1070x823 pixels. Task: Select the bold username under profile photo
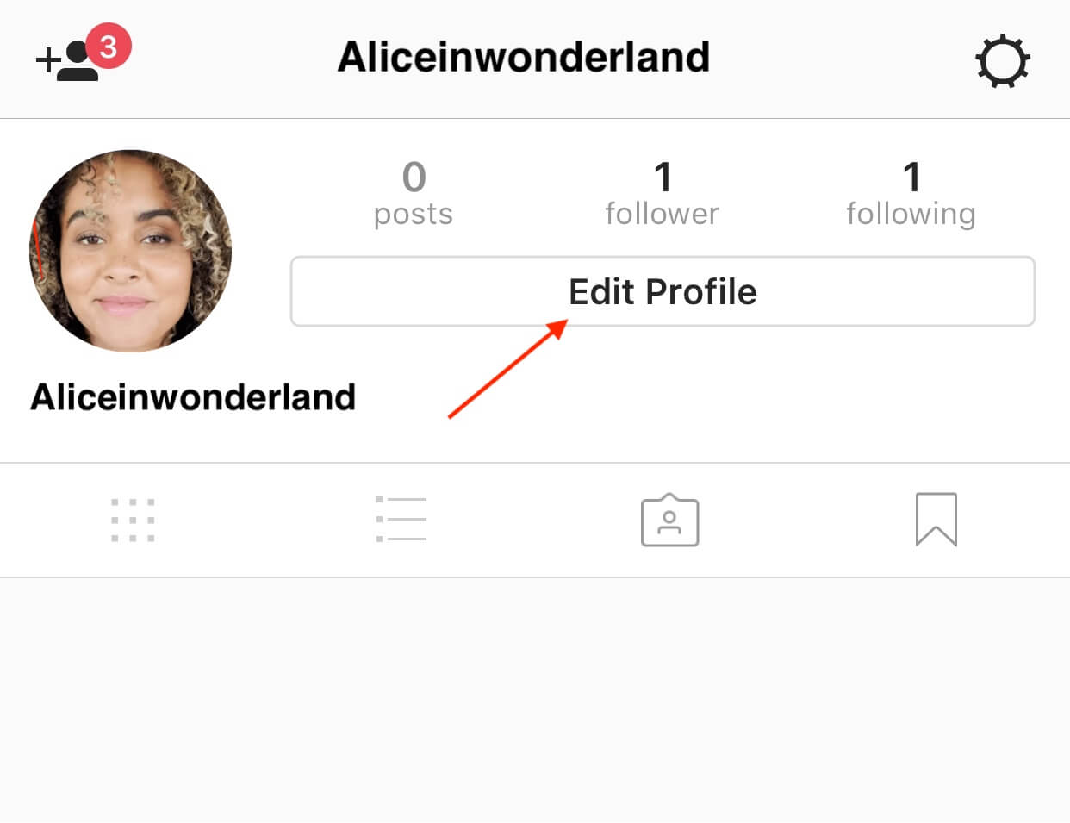pos(193,397)
